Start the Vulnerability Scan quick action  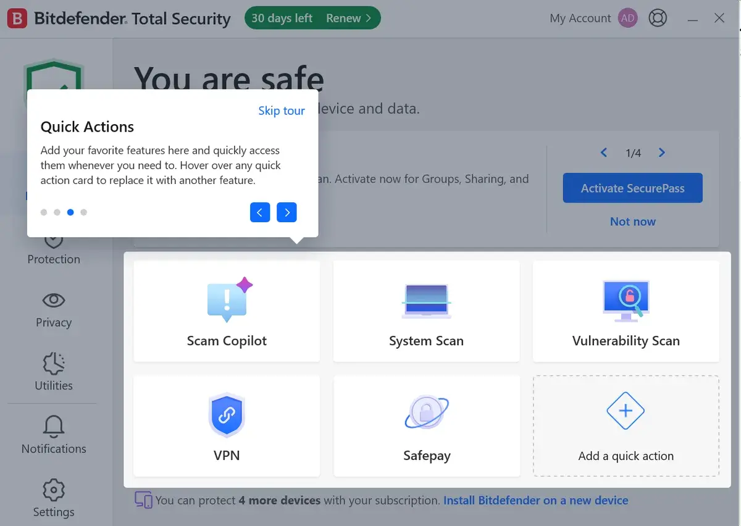[x=626, y=311]
